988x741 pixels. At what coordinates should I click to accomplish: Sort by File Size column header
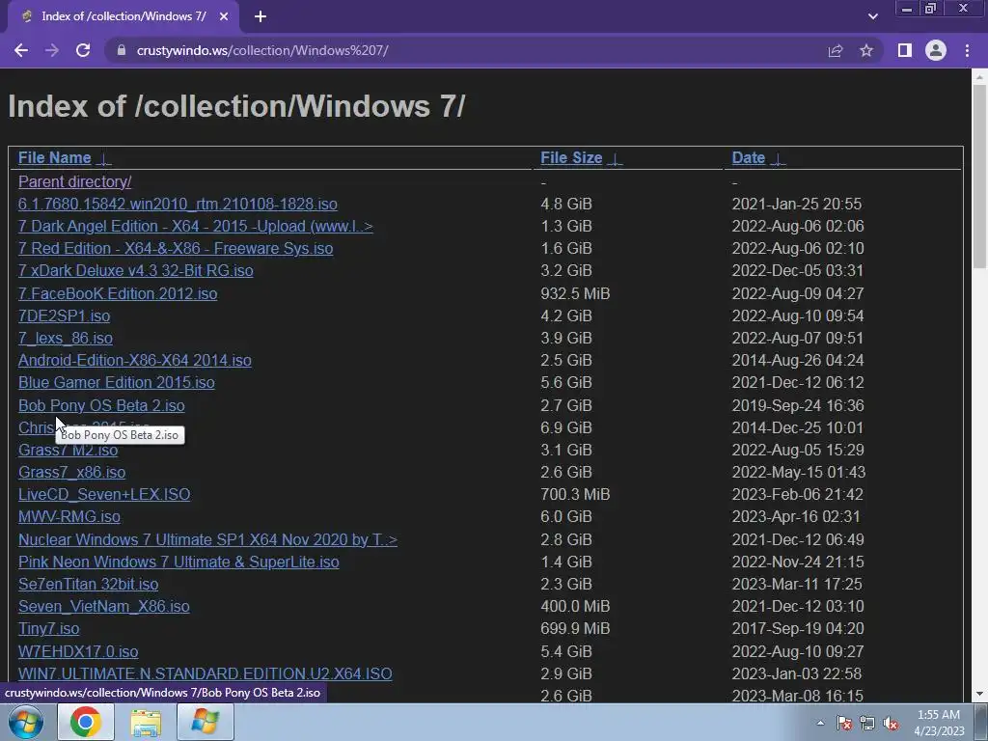pos(571,157)
